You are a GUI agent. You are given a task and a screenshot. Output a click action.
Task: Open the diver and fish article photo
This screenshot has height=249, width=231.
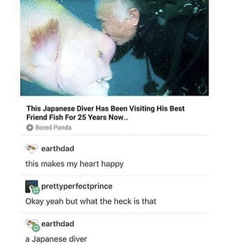tap(115, 48)
